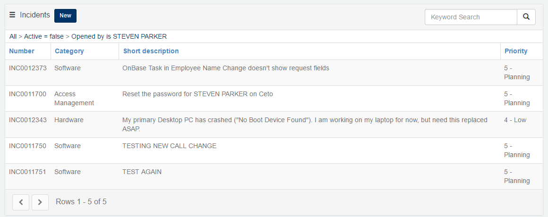This screenshot has height=217, width=548.
Task: Sort by the Priority column header
Action: tap(516, 51)
